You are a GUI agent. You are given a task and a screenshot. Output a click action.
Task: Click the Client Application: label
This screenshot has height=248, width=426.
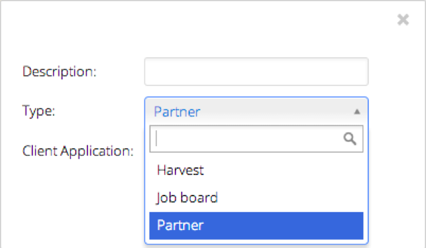point(78,151)
